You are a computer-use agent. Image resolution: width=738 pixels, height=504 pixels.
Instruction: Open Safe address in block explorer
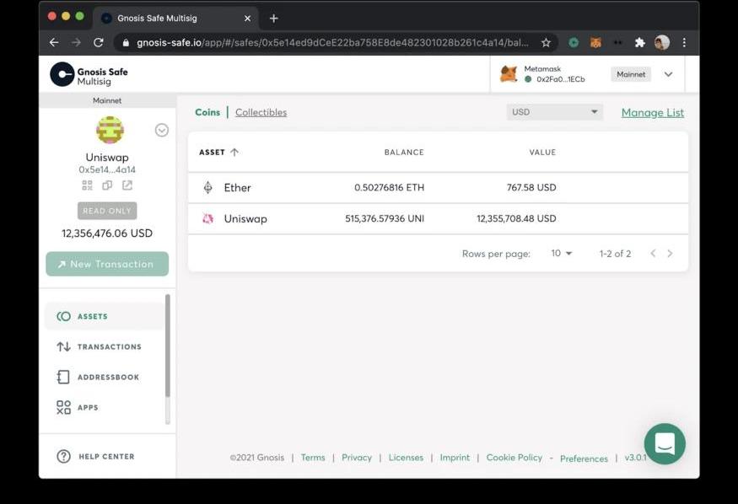127,185
